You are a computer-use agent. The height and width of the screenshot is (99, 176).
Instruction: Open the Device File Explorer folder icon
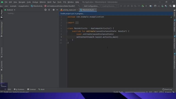pyautogui.click(x=151, y=6)
